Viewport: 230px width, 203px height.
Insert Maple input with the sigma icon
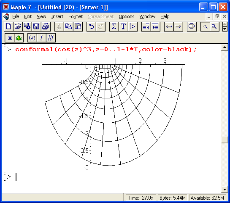coord(114,26)
